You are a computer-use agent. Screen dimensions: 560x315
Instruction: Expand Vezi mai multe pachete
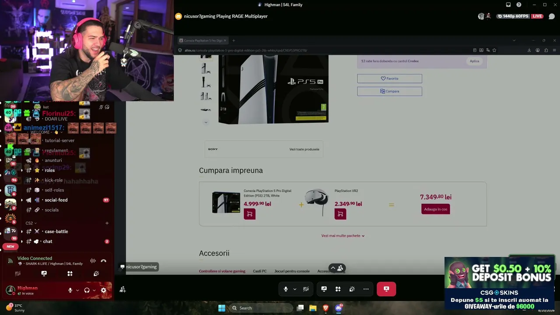tap(343, 236)
